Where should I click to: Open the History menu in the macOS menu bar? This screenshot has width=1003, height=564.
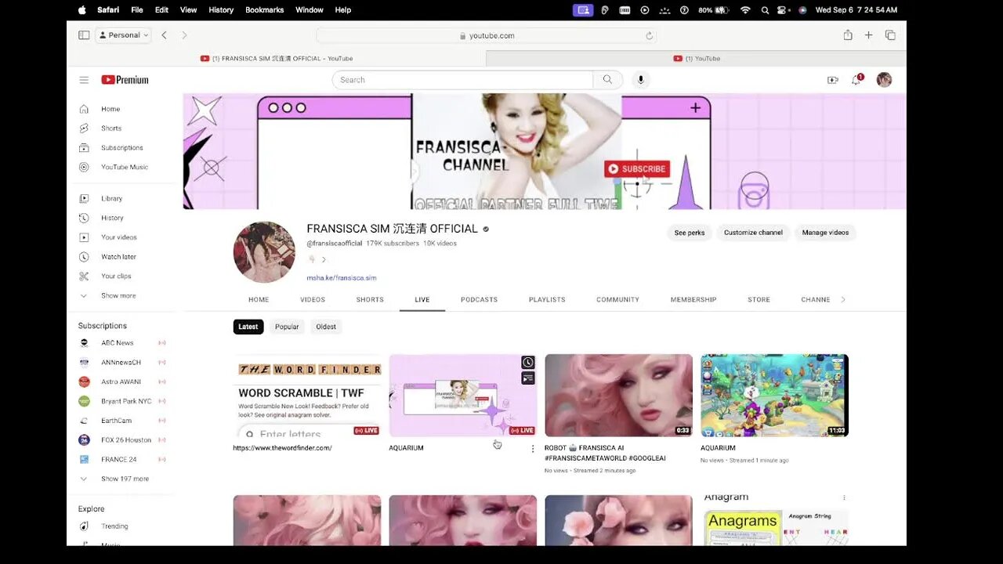[x=221, y=10]
